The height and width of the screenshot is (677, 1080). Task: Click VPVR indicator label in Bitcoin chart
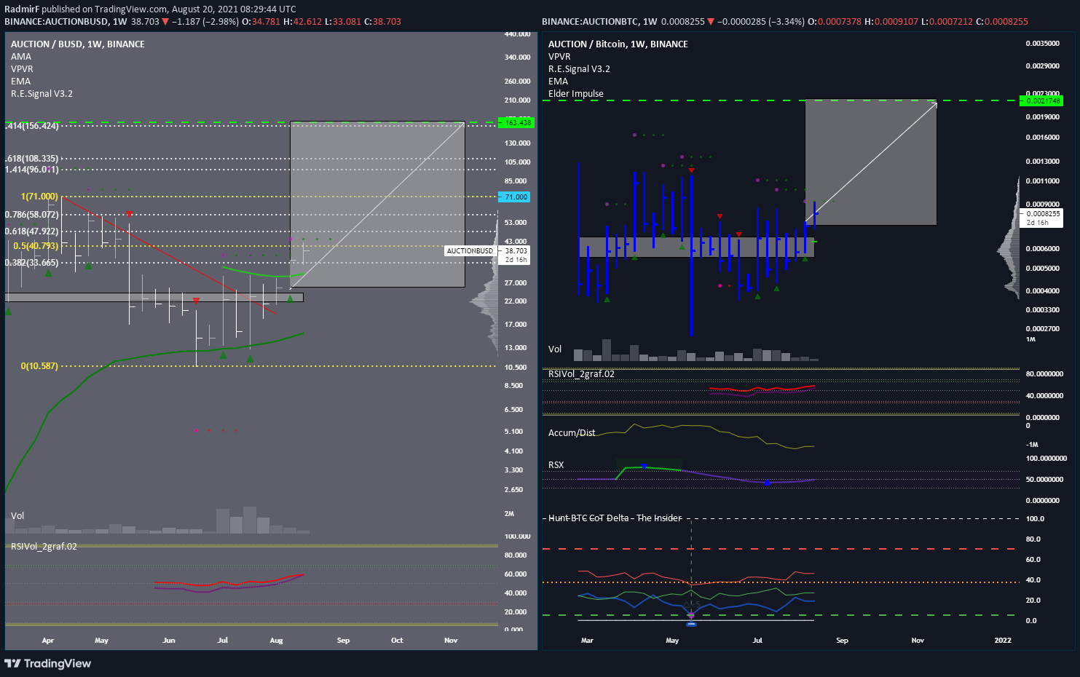coord(559,57)
